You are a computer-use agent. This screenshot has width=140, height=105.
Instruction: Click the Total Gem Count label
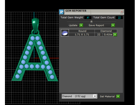coord(104,17)
